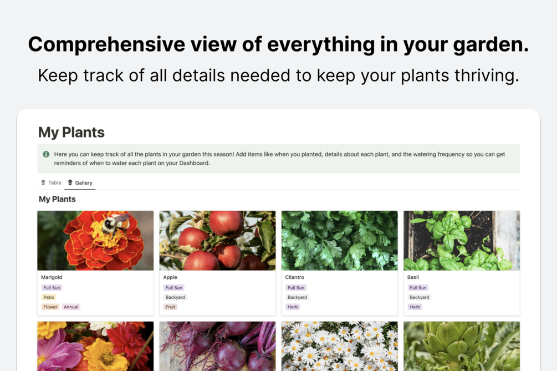Click the Fruit tag on Apple

tap(170, 307)
